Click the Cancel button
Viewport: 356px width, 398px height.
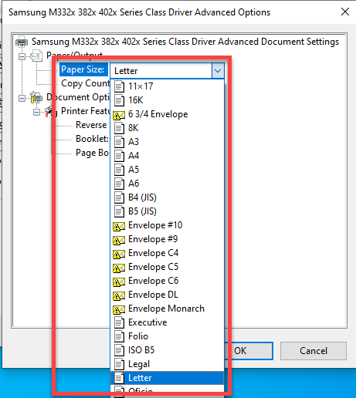[x=314, y=351]
